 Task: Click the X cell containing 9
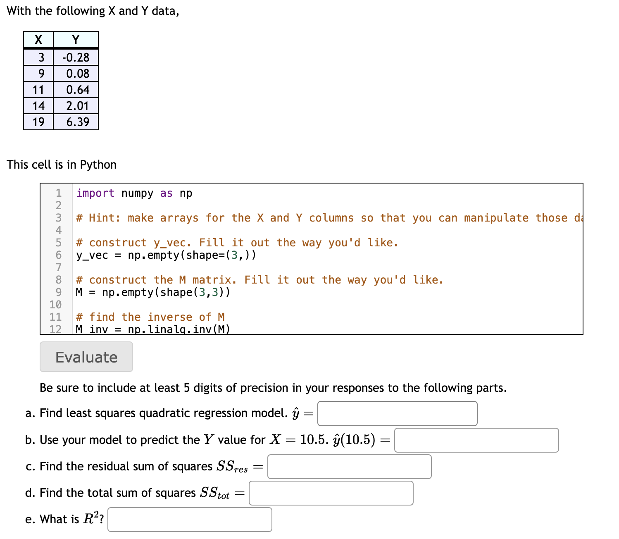pos(38,74)
